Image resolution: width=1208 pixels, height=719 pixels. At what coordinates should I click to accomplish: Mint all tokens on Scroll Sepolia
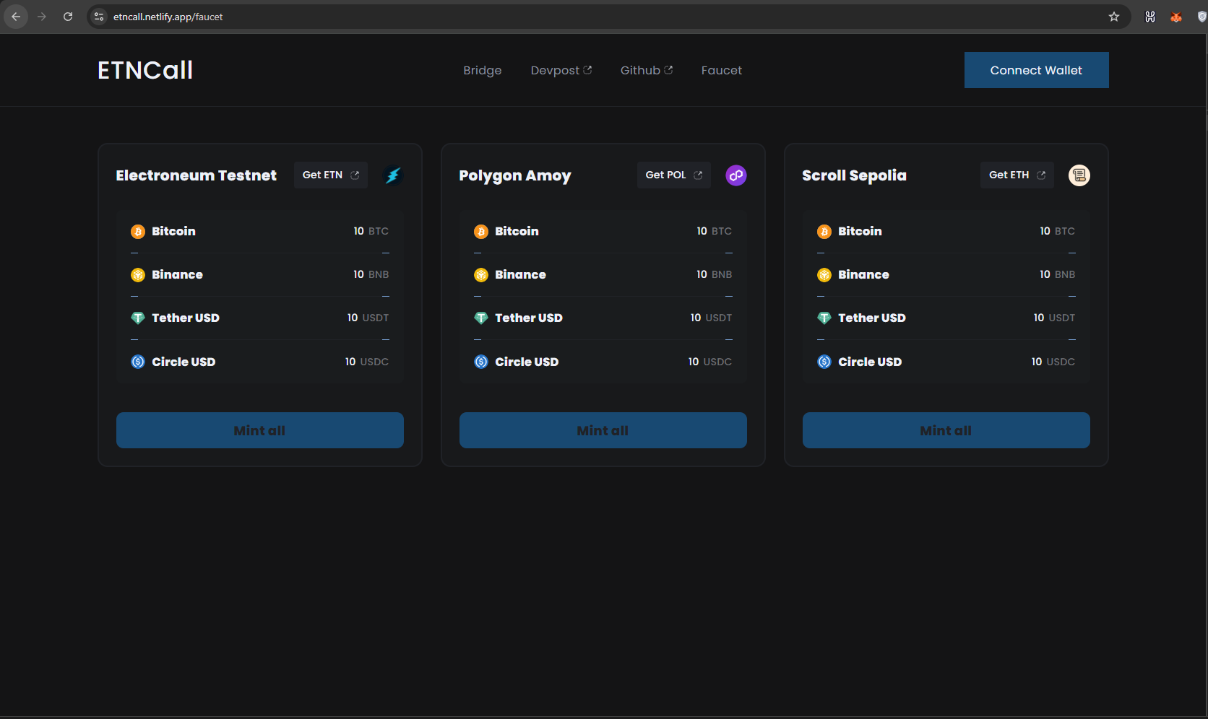[946, 430]
